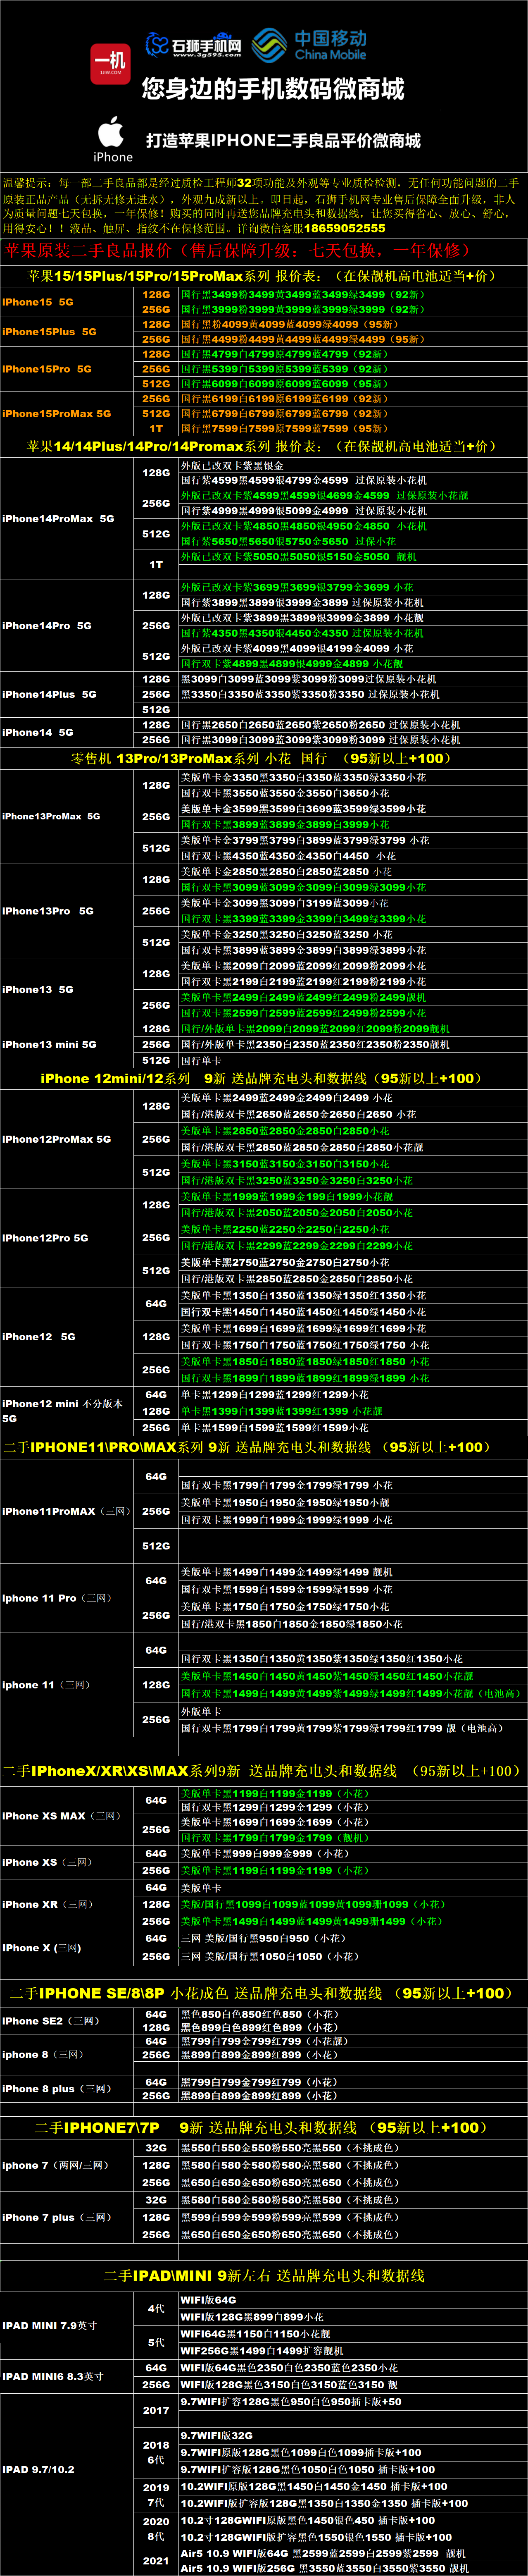Screen dimensions: 528x2576
Task: Click the iPhone XR（三网） label
Action: [48, 1904]
